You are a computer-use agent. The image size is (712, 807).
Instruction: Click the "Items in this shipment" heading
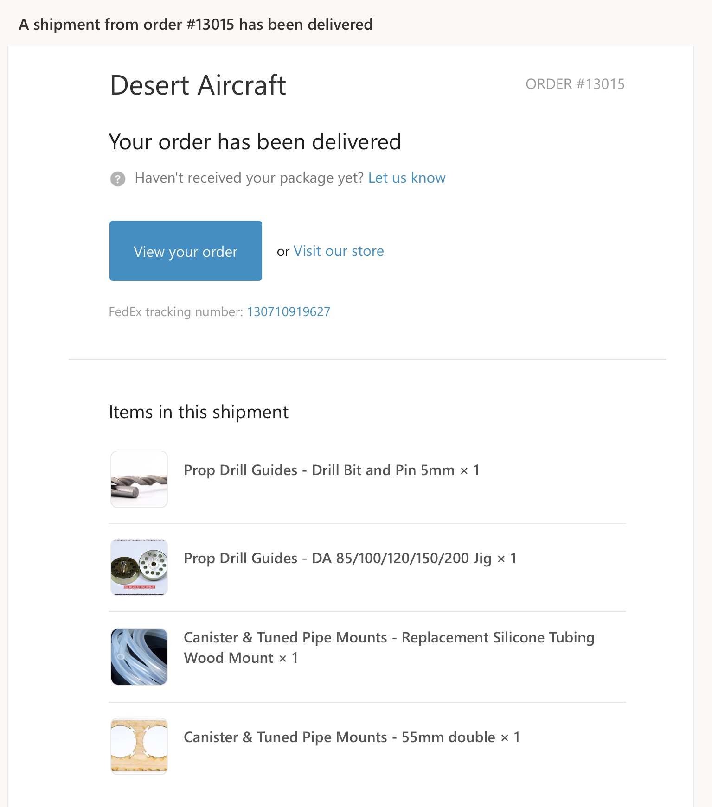[x=199, y=412]
